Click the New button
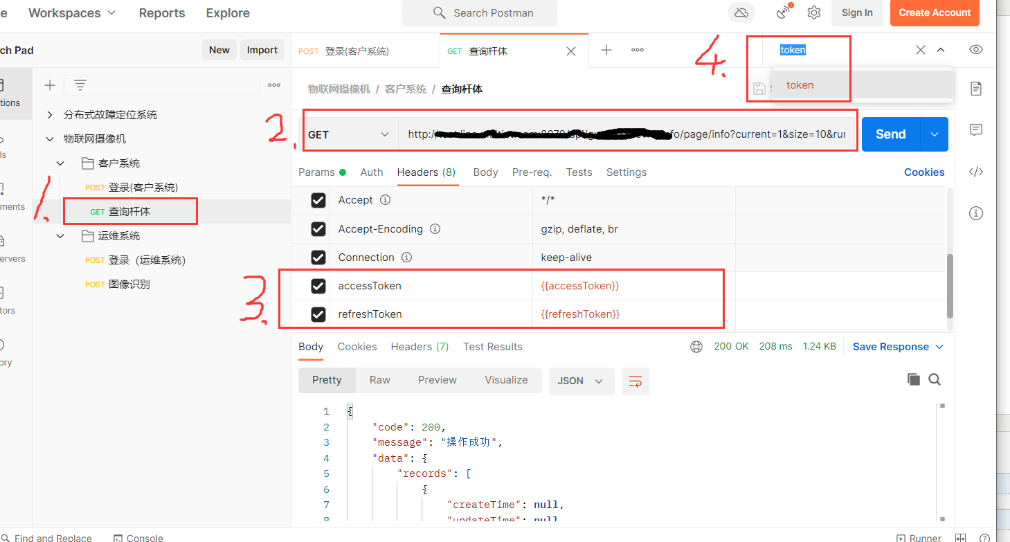Viewport: 1010px width, 542px height. tap(219, 50)
